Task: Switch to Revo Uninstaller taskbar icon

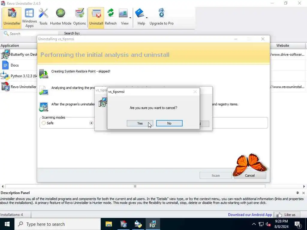Action: pyautogui.click(x=124, y=224)
